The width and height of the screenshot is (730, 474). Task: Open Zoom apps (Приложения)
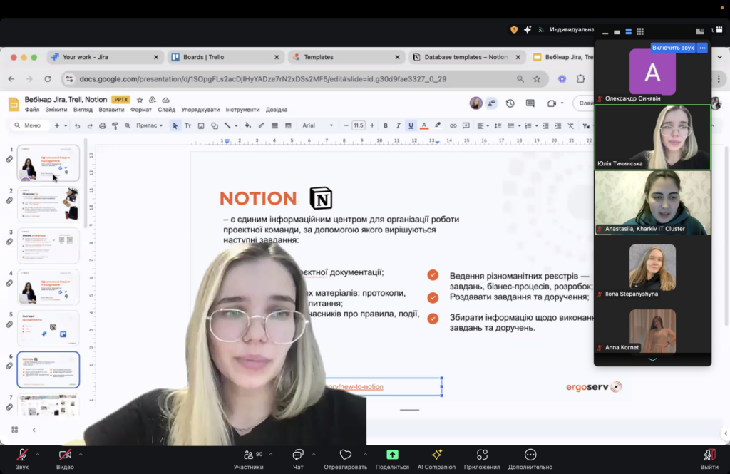(482, 458)
